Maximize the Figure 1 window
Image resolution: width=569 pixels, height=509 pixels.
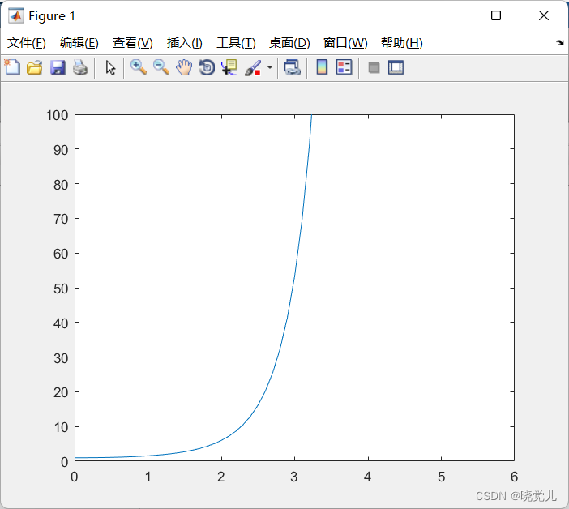(496, 15)
